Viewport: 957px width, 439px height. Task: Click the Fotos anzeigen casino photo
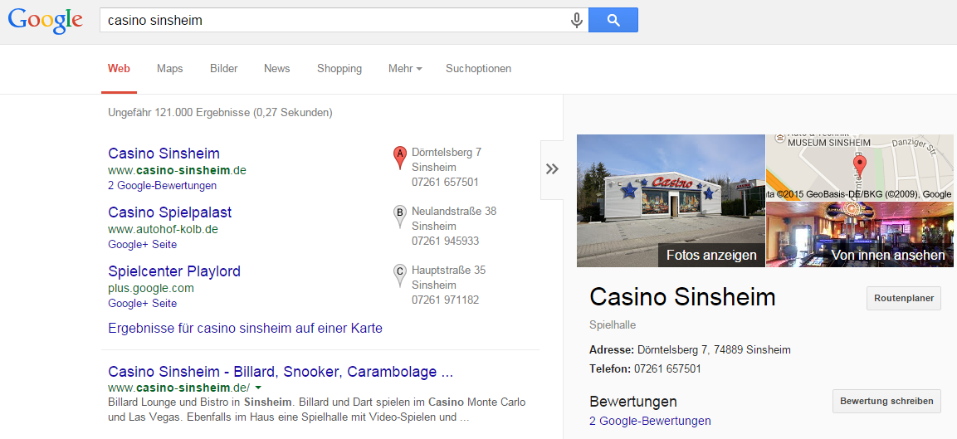(x=671, y=201)
